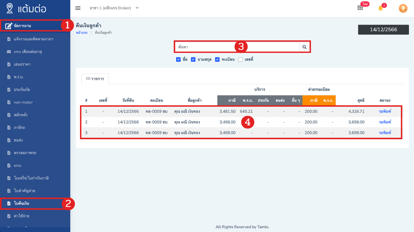This screenshot has height=232, width=414.
Task: Open ภาษีรถ menu item
Action: 19,127
